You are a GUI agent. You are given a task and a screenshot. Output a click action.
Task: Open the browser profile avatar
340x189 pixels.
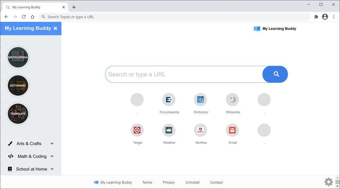click(325, 17)
